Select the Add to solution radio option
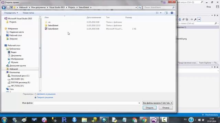 (x=35, y=94)
